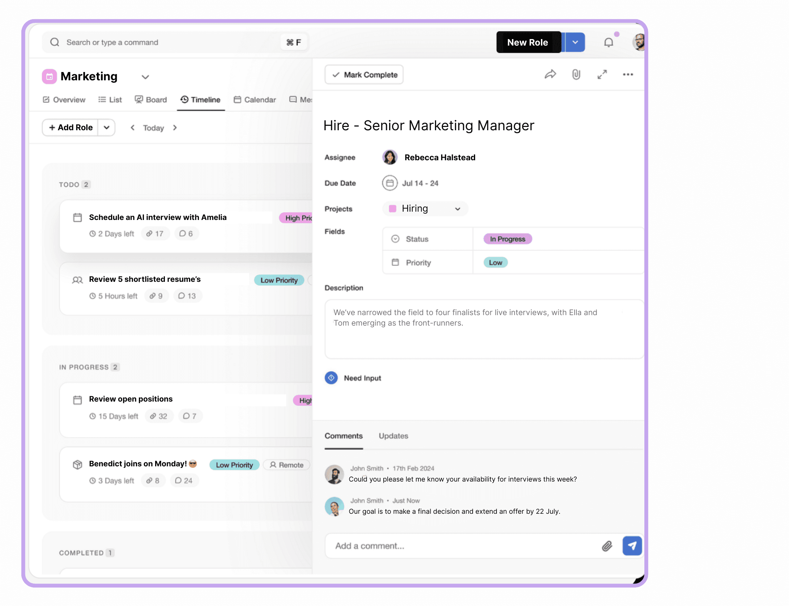Click the attachment paperclip icon in header

576,75
